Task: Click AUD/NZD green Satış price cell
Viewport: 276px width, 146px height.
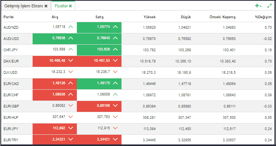Action: click(99, 28)
